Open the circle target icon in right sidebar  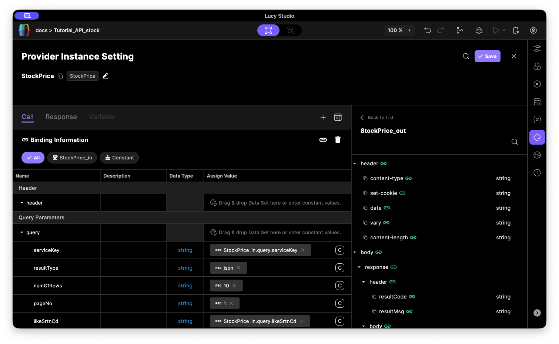[537, 84]
